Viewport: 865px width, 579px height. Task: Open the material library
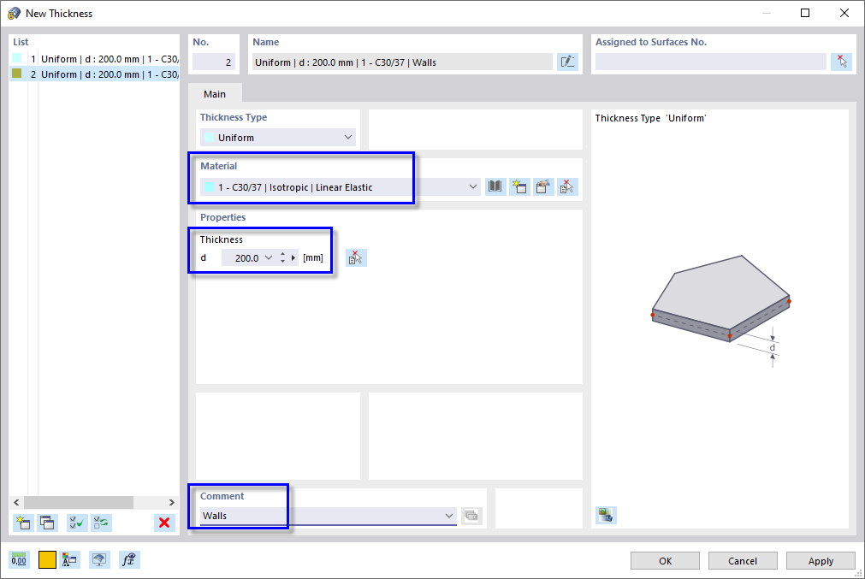point(495,186)
